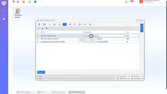The height and width of the screenshot is (94, 167).
Task: Click the first blue cube icon next to the pencil
Action: [x=43, y=28]
